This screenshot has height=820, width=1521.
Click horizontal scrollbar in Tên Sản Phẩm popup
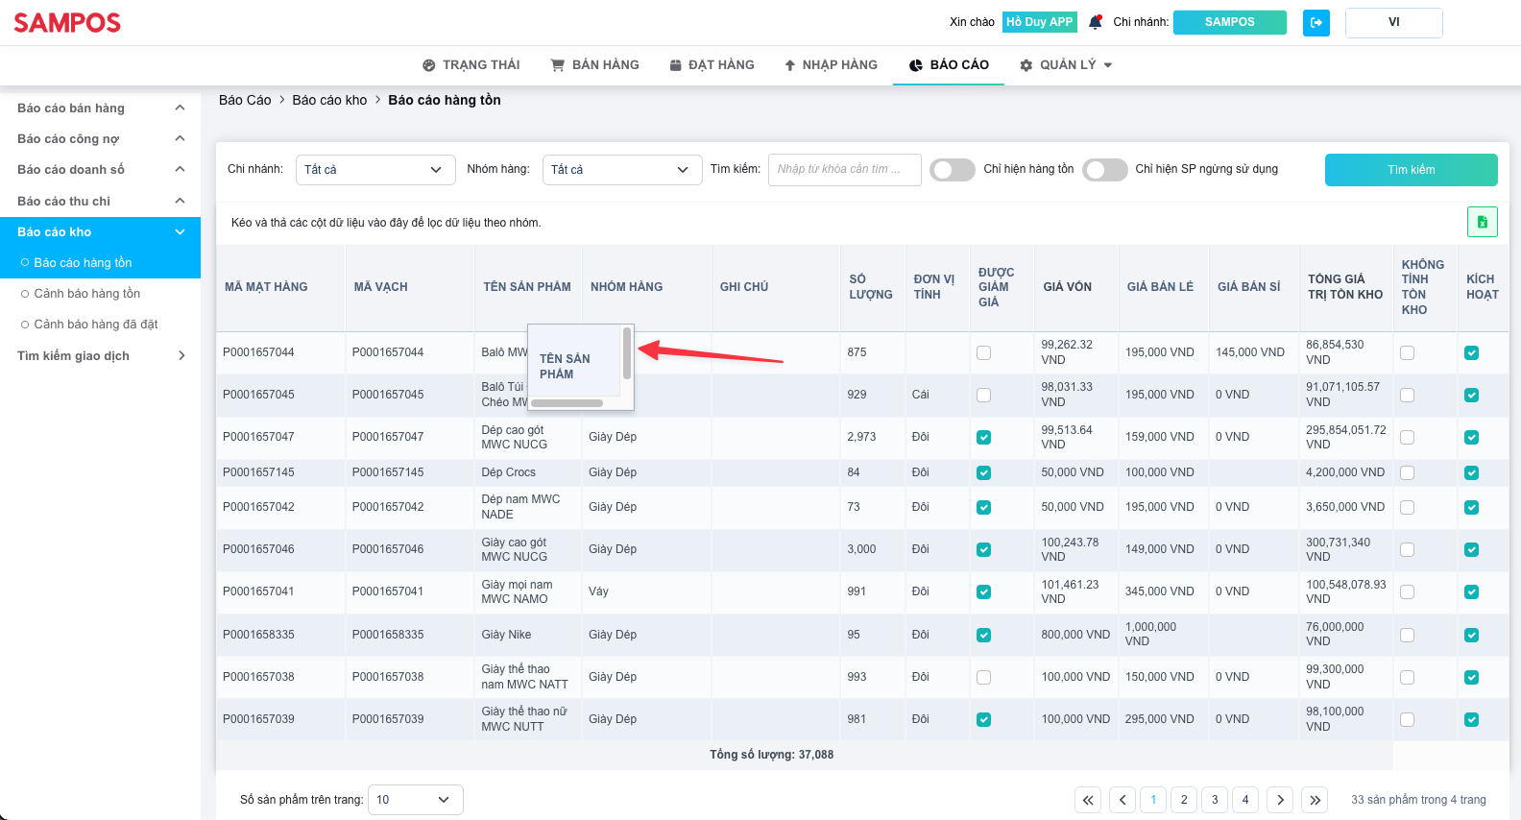[x=567, y=403]
